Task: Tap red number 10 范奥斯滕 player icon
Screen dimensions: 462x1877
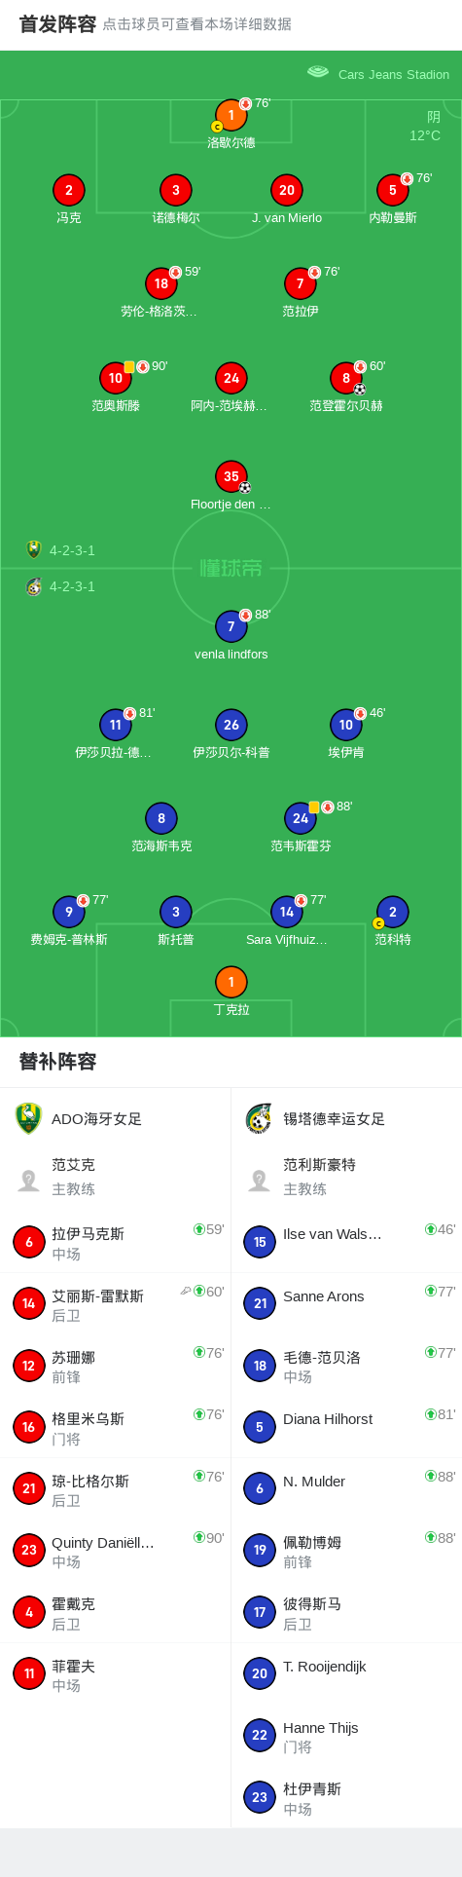Action: (116, 378)
